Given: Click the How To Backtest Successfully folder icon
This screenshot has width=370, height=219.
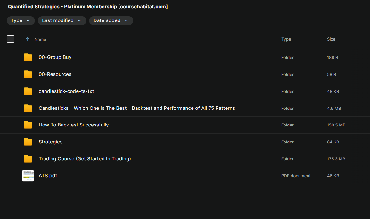Looking at the screenshot, I should pos(28,125).
